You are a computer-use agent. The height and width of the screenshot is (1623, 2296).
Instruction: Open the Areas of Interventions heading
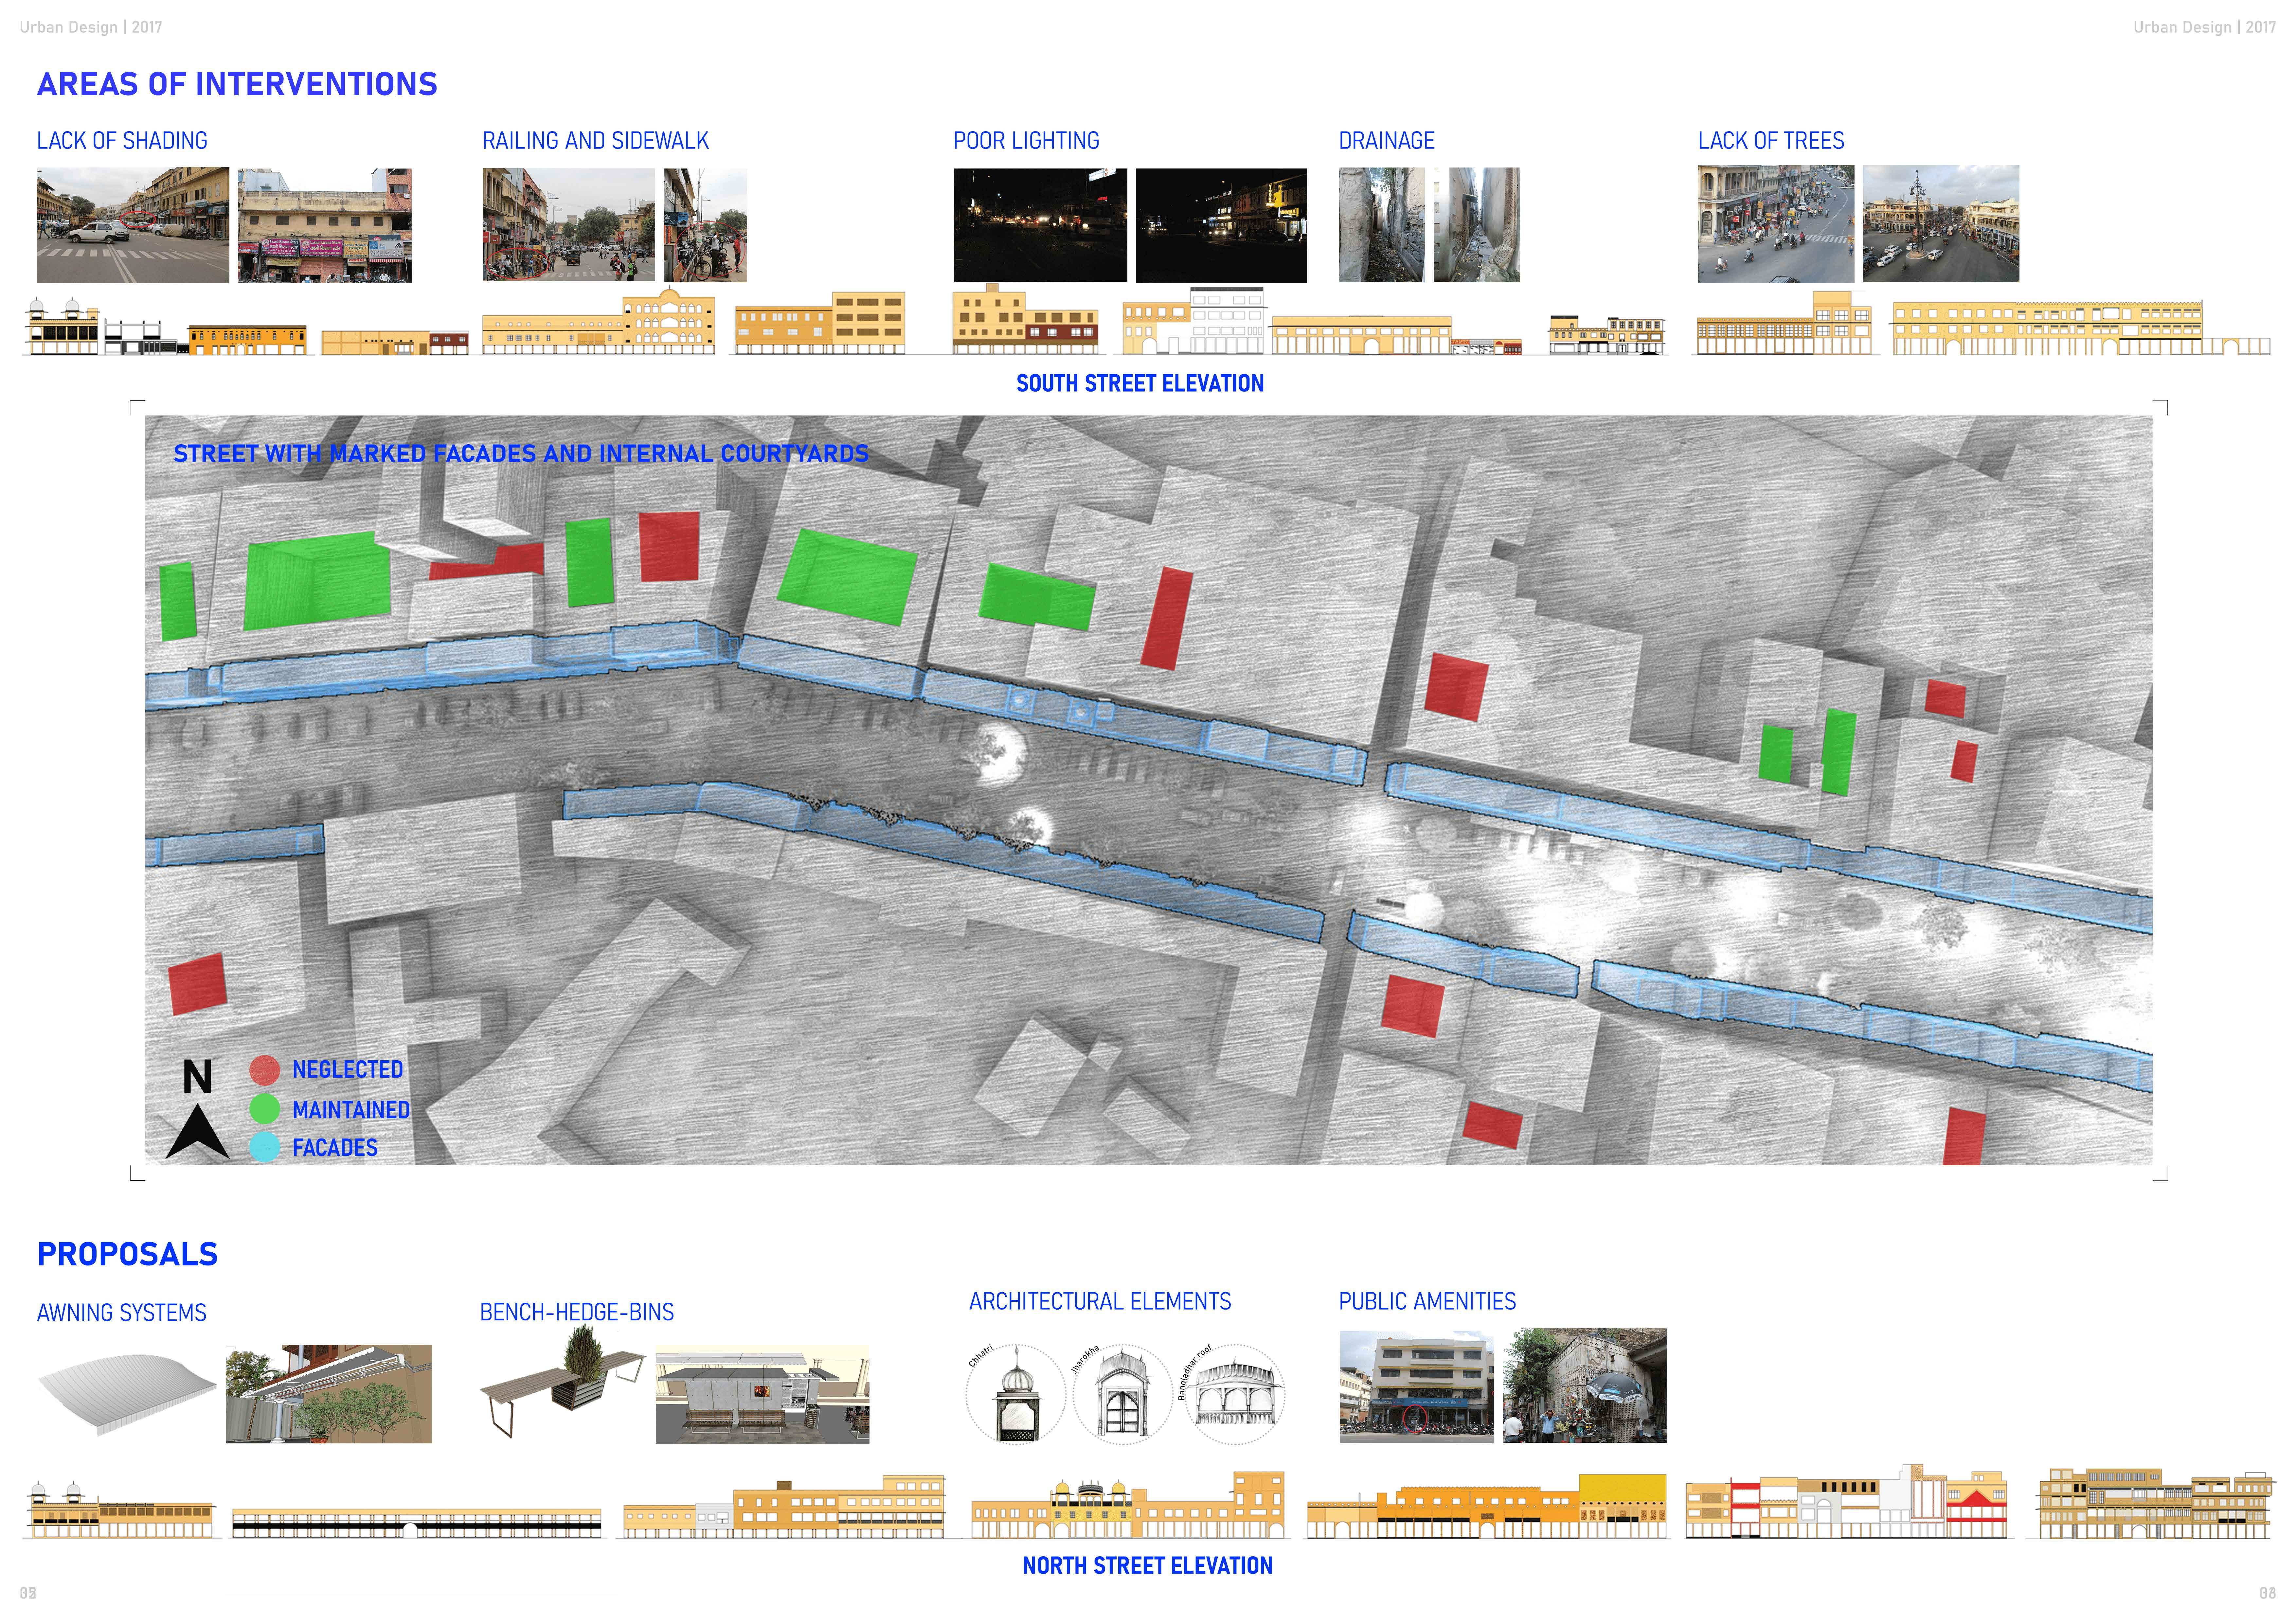point(237,84)
